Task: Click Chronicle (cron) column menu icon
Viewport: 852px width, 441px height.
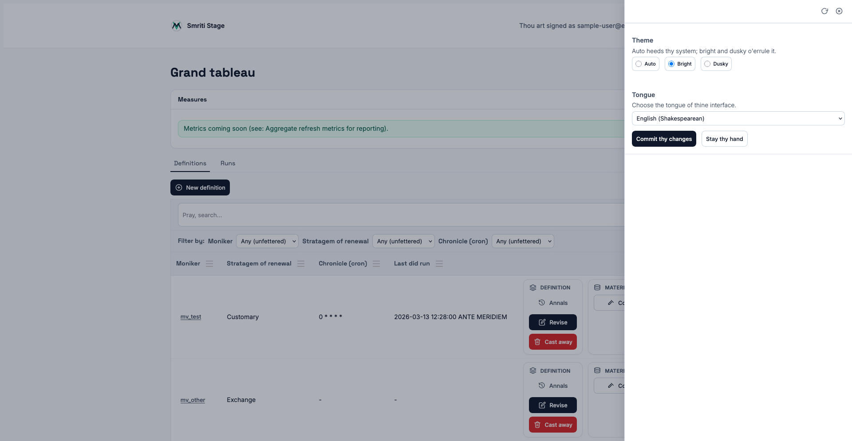Action: 376,264
